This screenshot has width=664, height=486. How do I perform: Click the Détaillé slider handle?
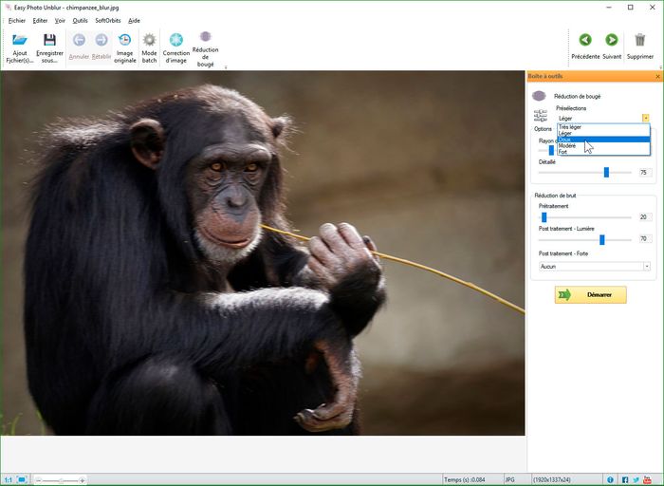[606, 173]
